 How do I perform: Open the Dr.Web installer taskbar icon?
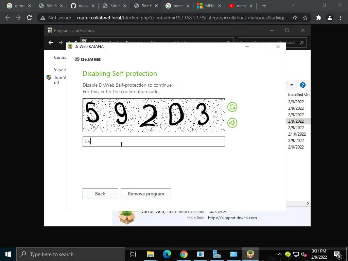250,254
